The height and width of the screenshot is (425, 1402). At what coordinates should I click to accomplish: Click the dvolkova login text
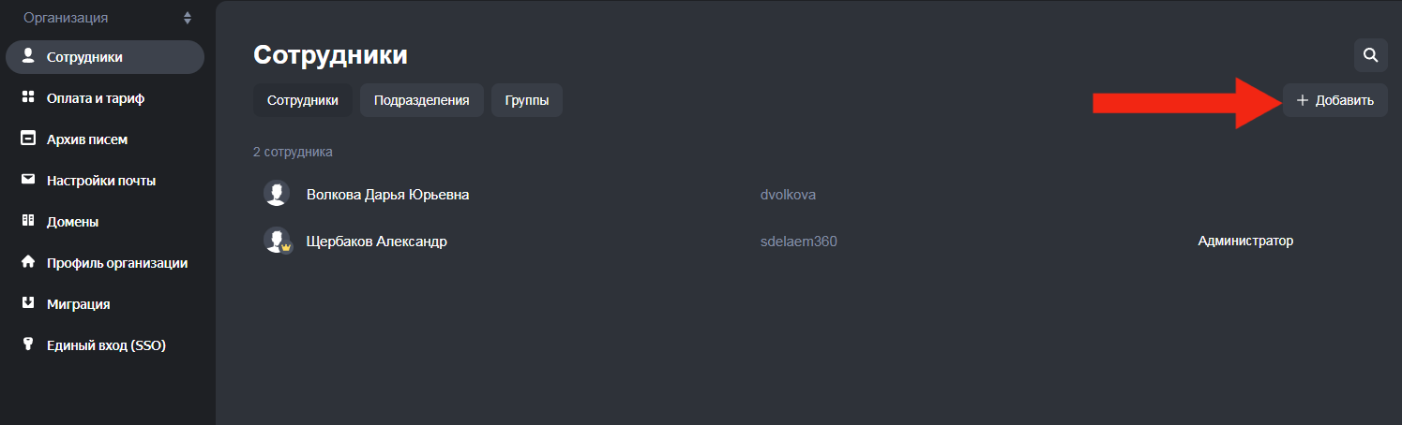pyautogui.click(x=788, y=195)
